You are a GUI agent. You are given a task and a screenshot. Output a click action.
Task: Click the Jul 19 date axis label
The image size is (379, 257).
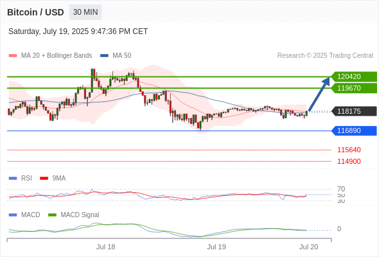tap(216, 247)
